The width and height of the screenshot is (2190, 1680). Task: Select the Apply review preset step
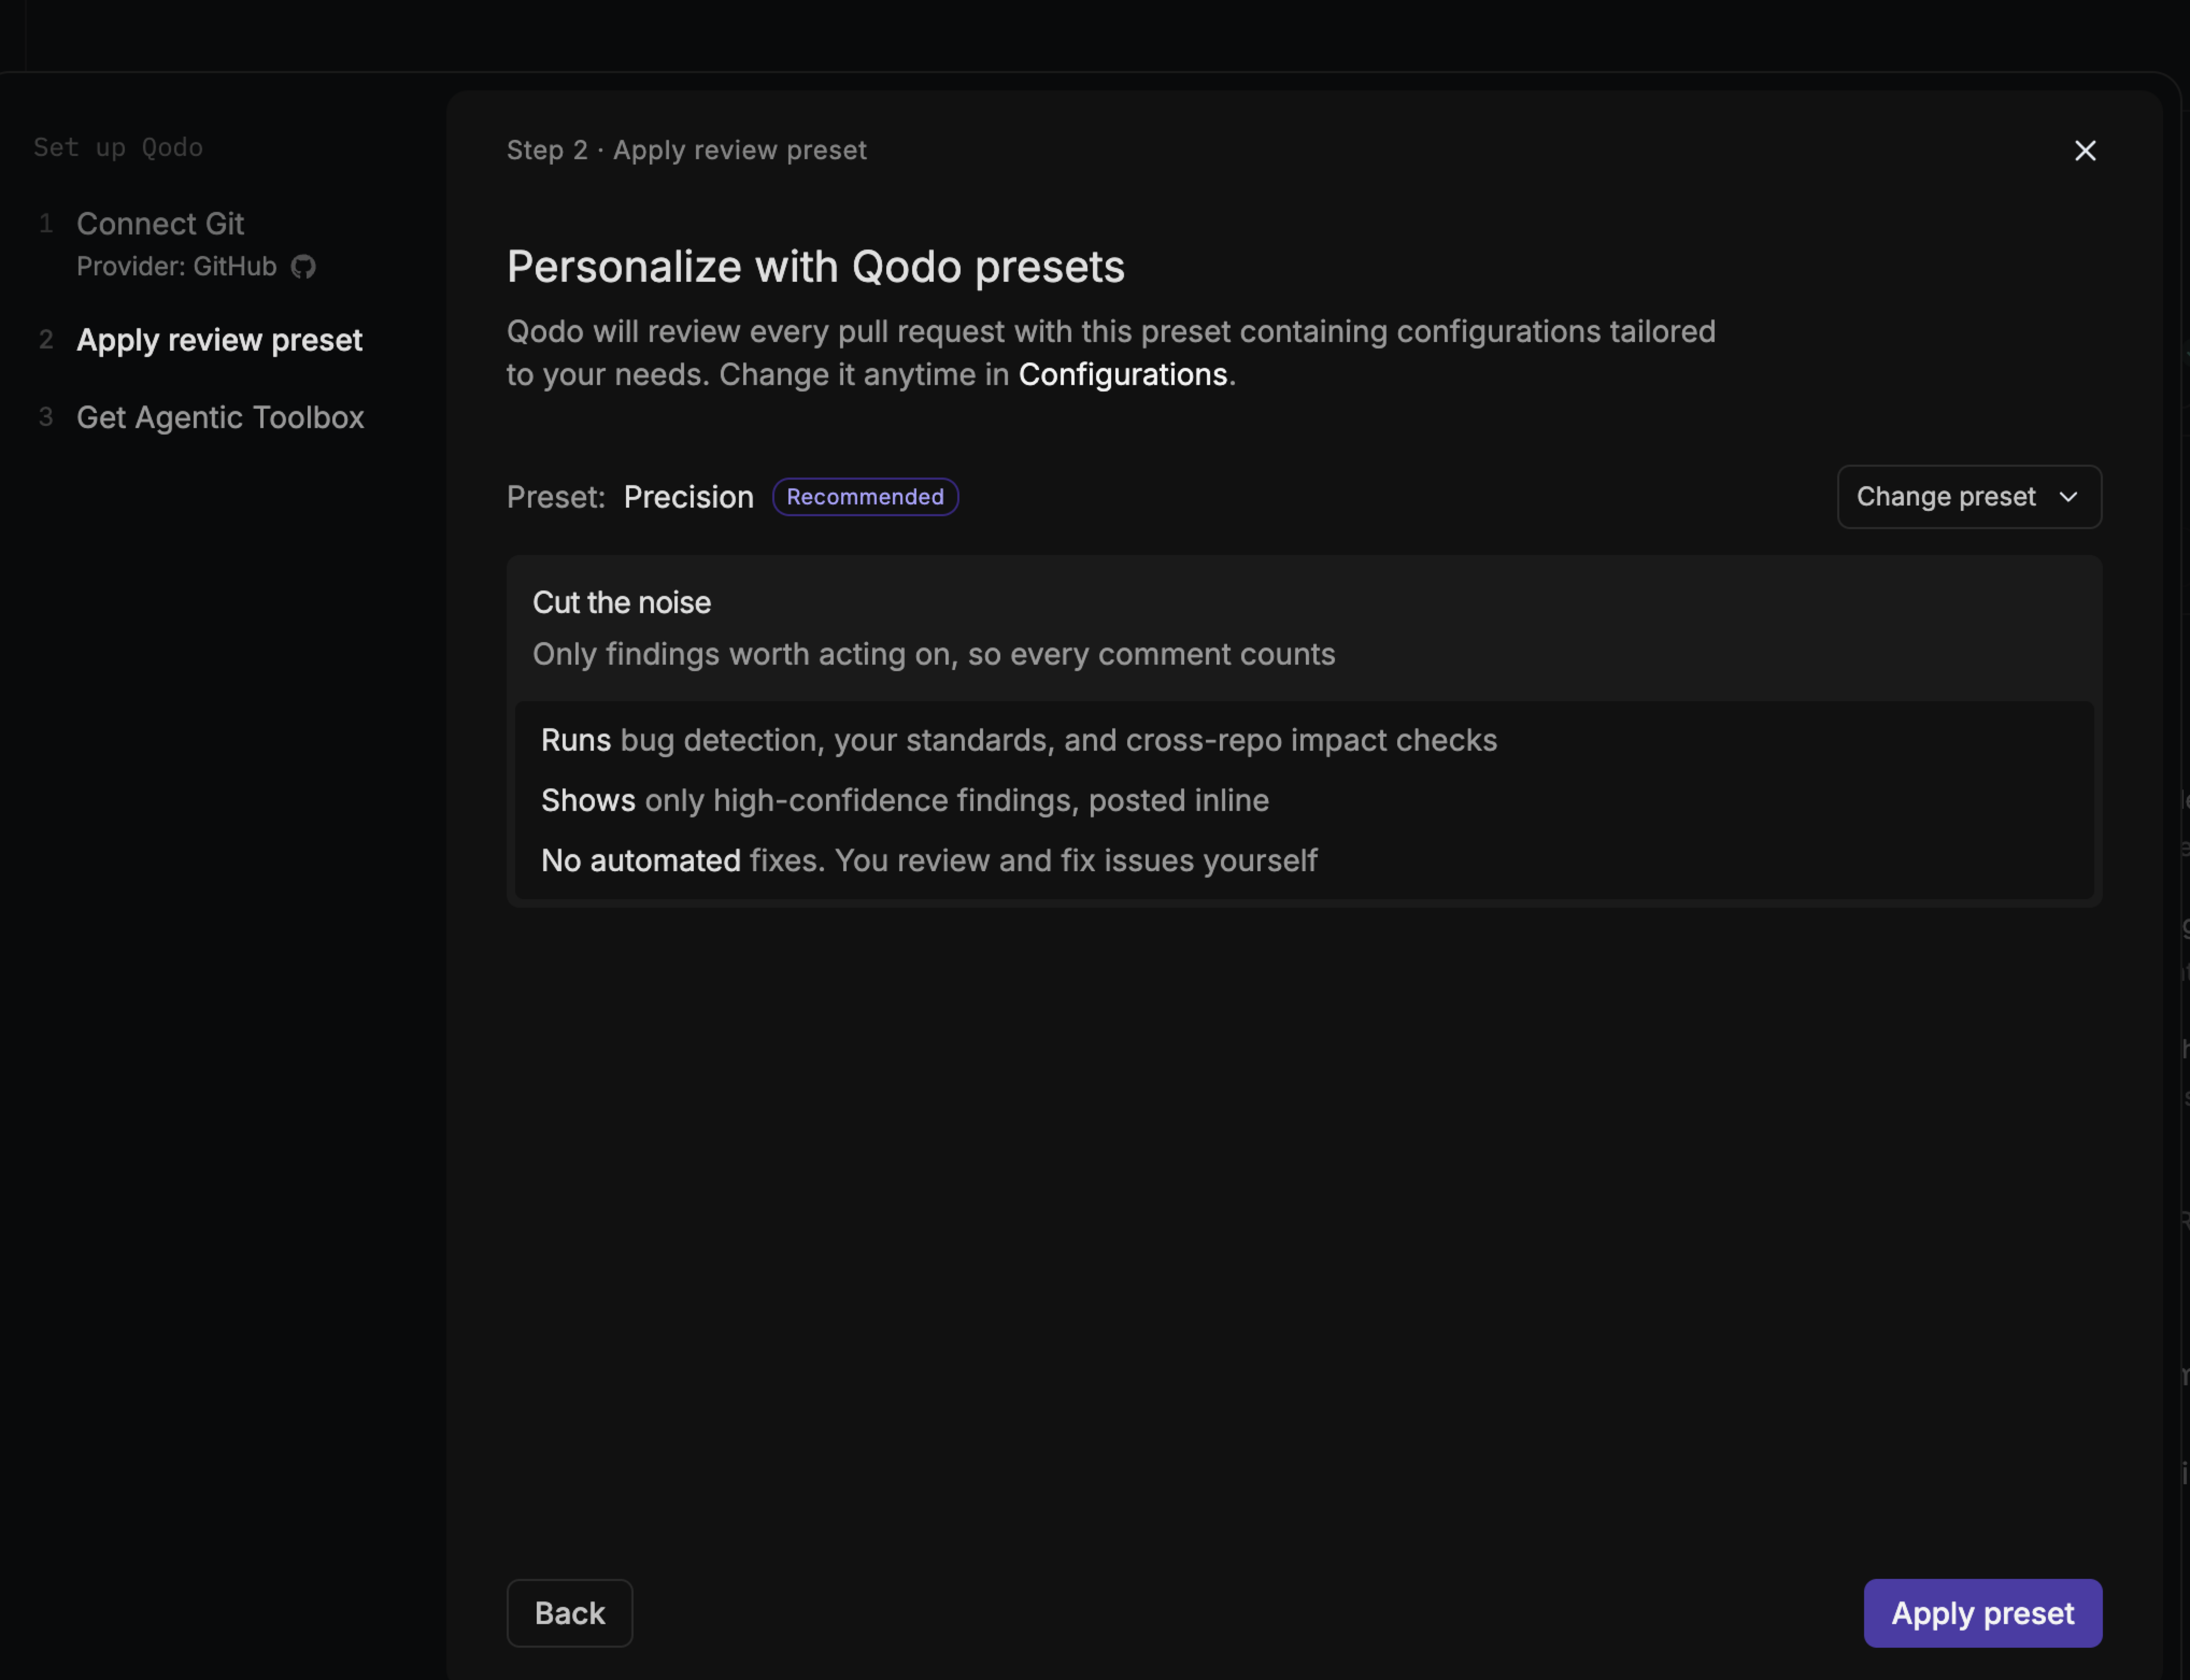(x=219, y=340)
